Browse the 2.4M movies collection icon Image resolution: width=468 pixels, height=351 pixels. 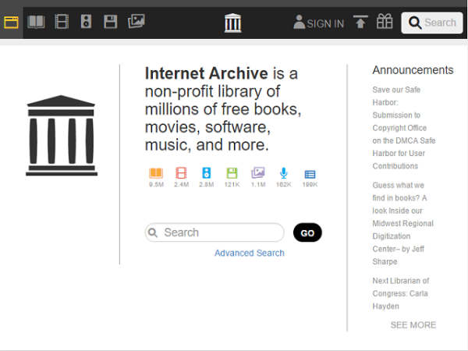click(x=181, y=174)
